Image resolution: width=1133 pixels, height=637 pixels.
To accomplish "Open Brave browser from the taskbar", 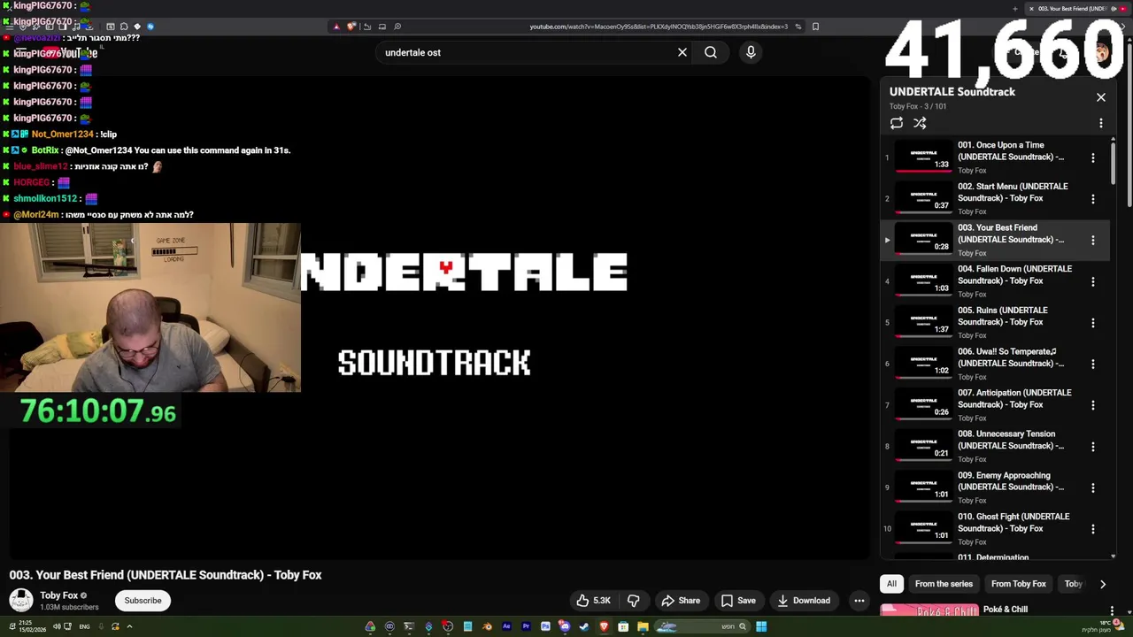I will (x=604, y=626).
